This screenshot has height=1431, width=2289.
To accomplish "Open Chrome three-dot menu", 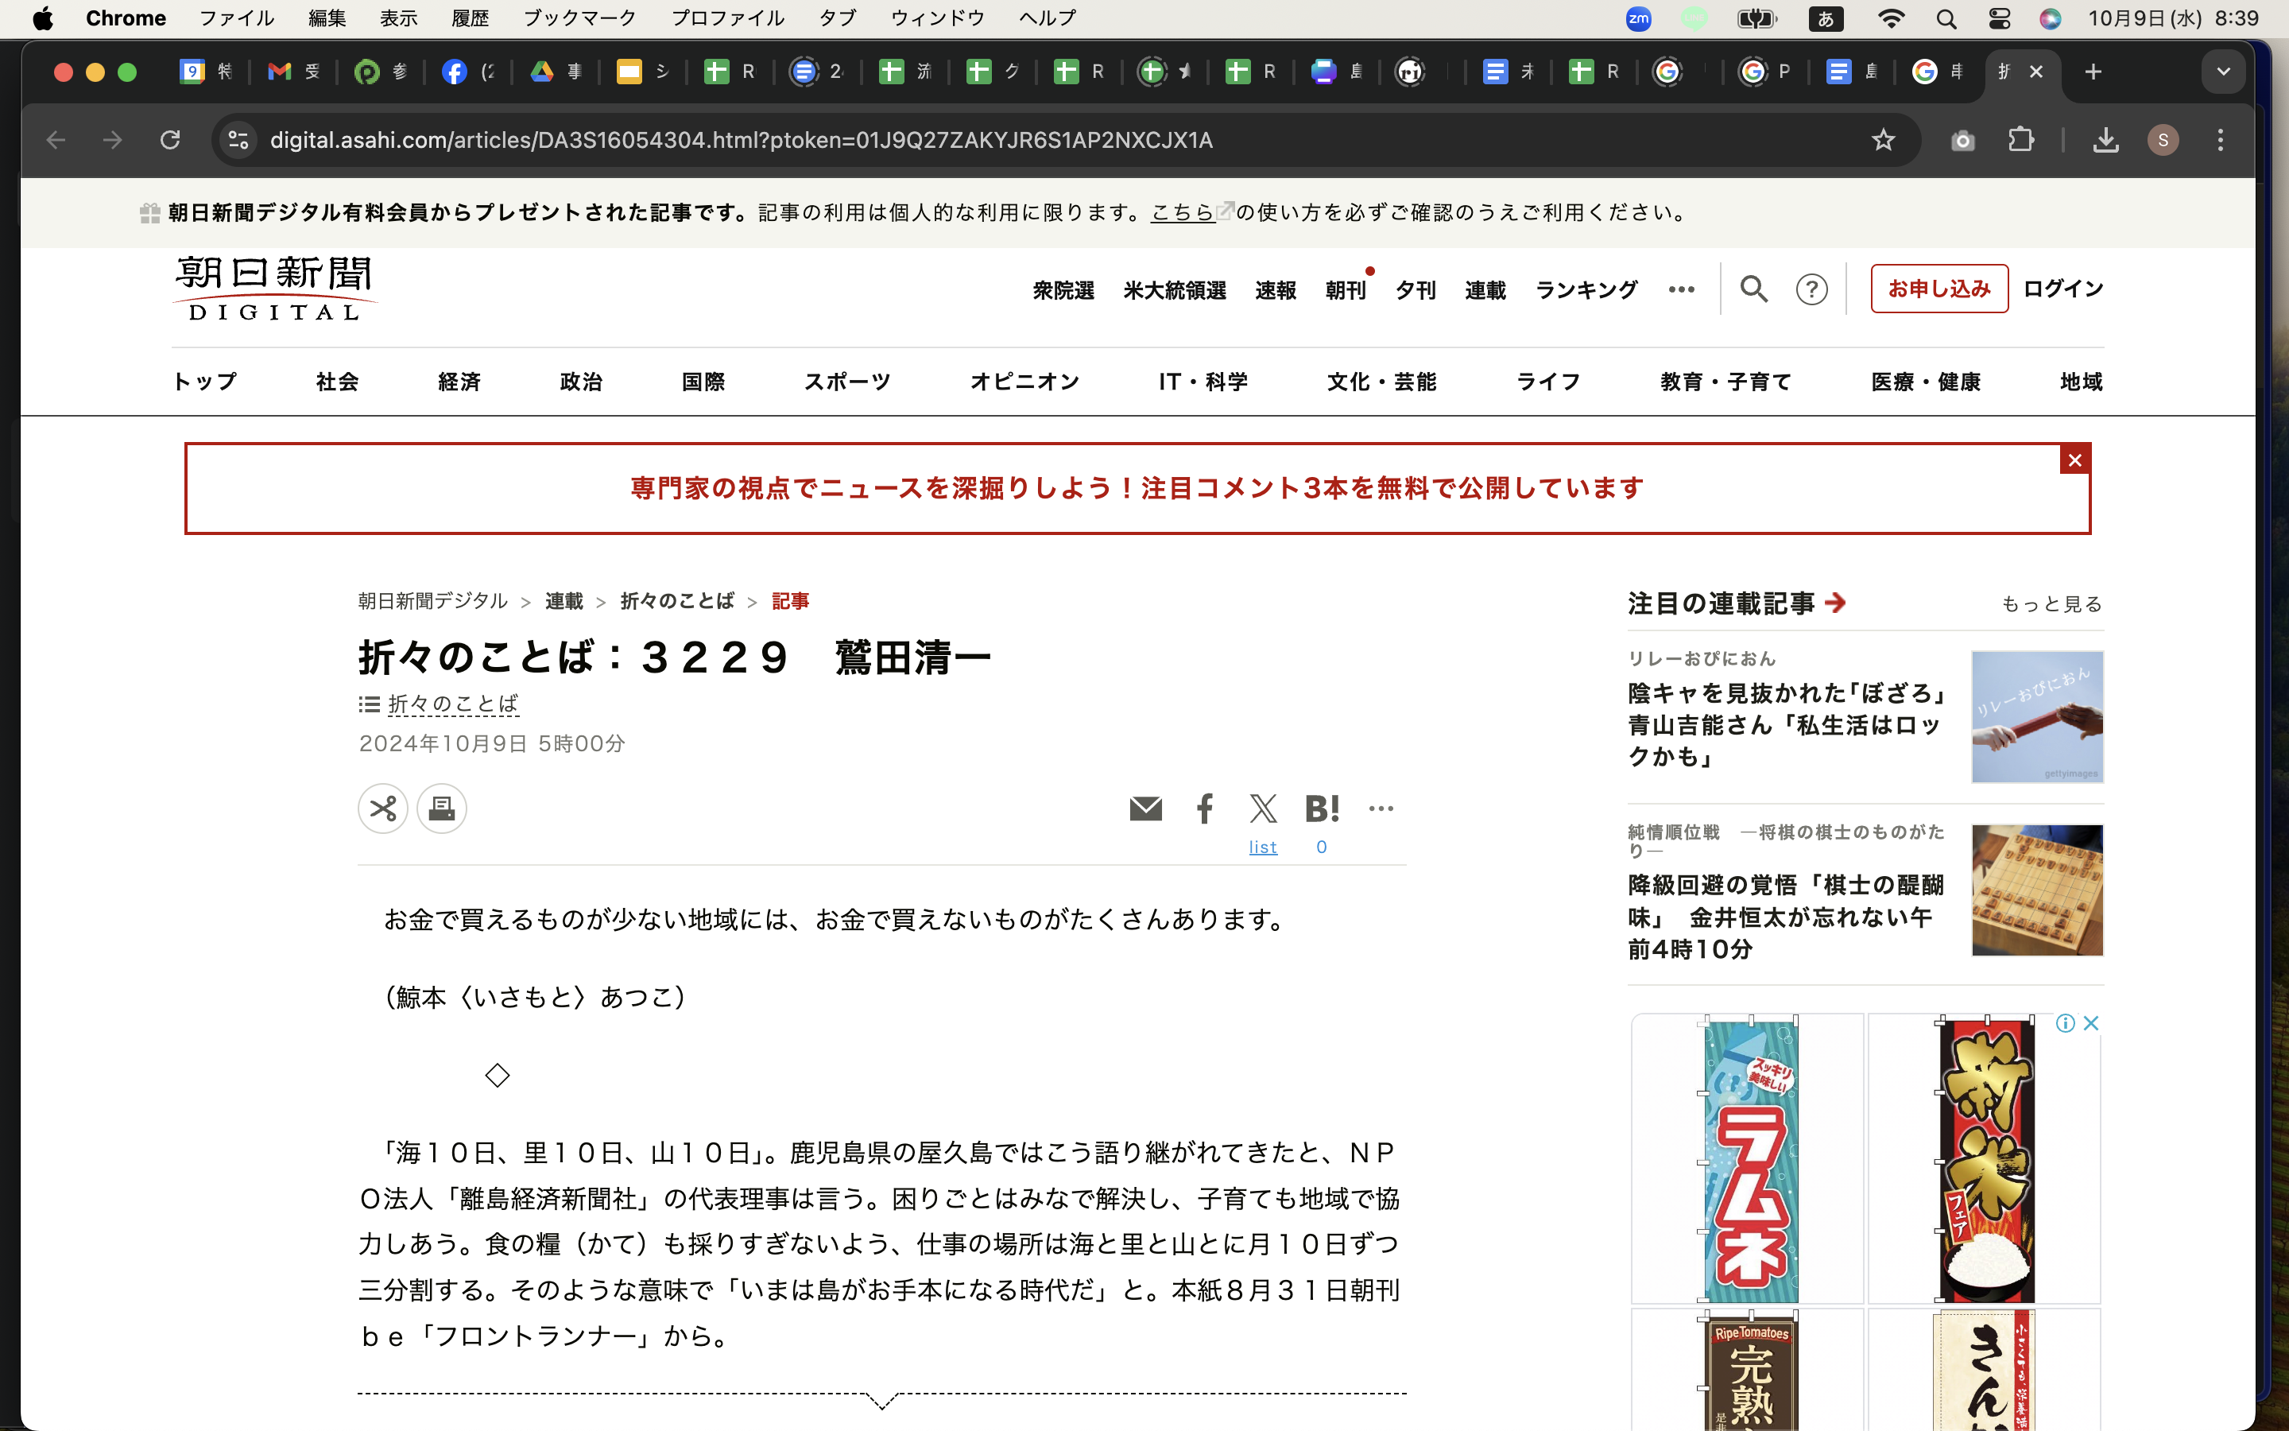I will click(x=2220, y=140).
